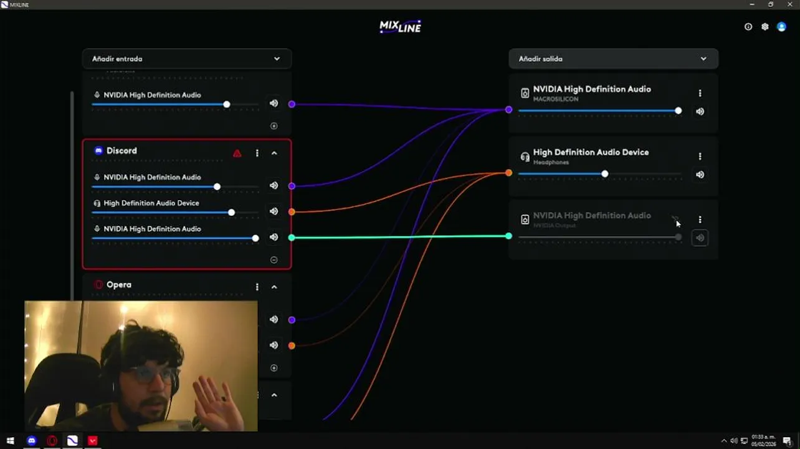
Task: Click Discord's purple connection node
Action: [292, 186]
